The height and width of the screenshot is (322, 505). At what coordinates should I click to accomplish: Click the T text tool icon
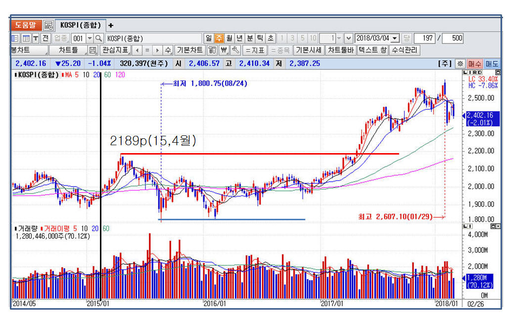click(x=36, y=38)
